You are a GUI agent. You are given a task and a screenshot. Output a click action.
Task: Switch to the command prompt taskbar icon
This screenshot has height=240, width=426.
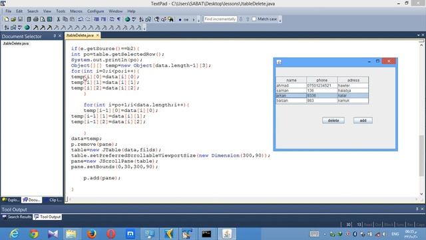[x=206, y=234]
